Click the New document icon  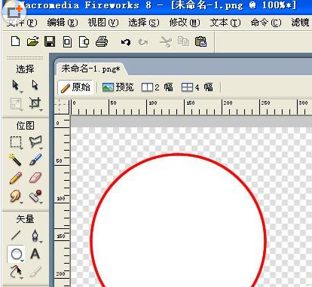(x=16, y=41)
